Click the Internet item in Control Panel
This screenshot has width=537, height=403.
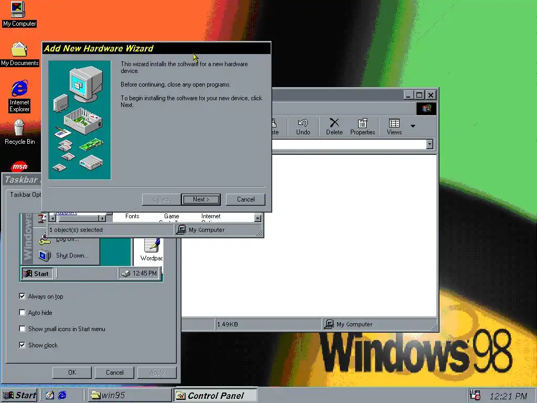(211, 216)
